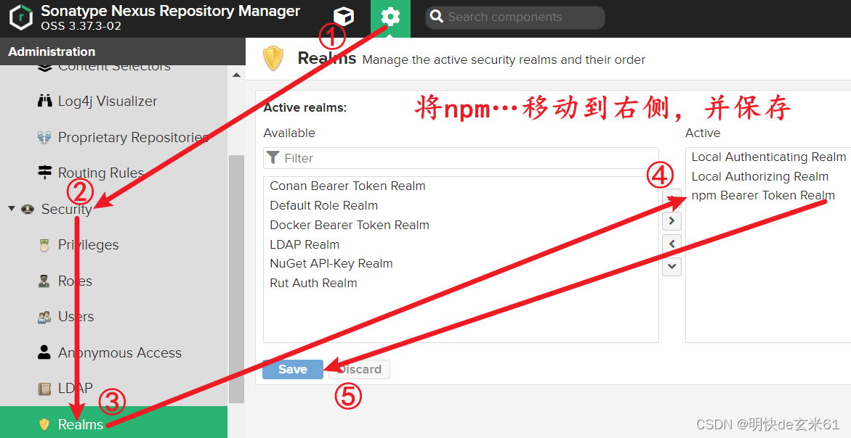
Task: Select Local Authenticating Realm in Active list
Action: coord(768,157)
